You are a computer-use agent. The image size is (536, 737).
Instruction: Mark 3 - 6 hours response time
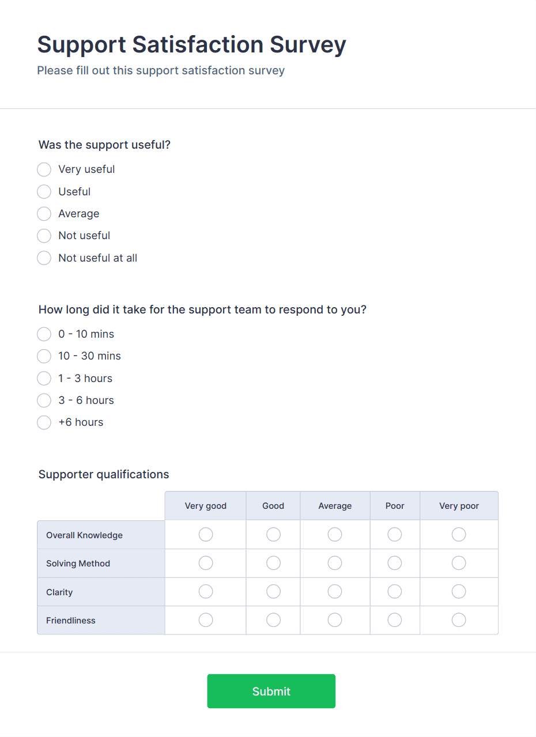tap(44, 400)
